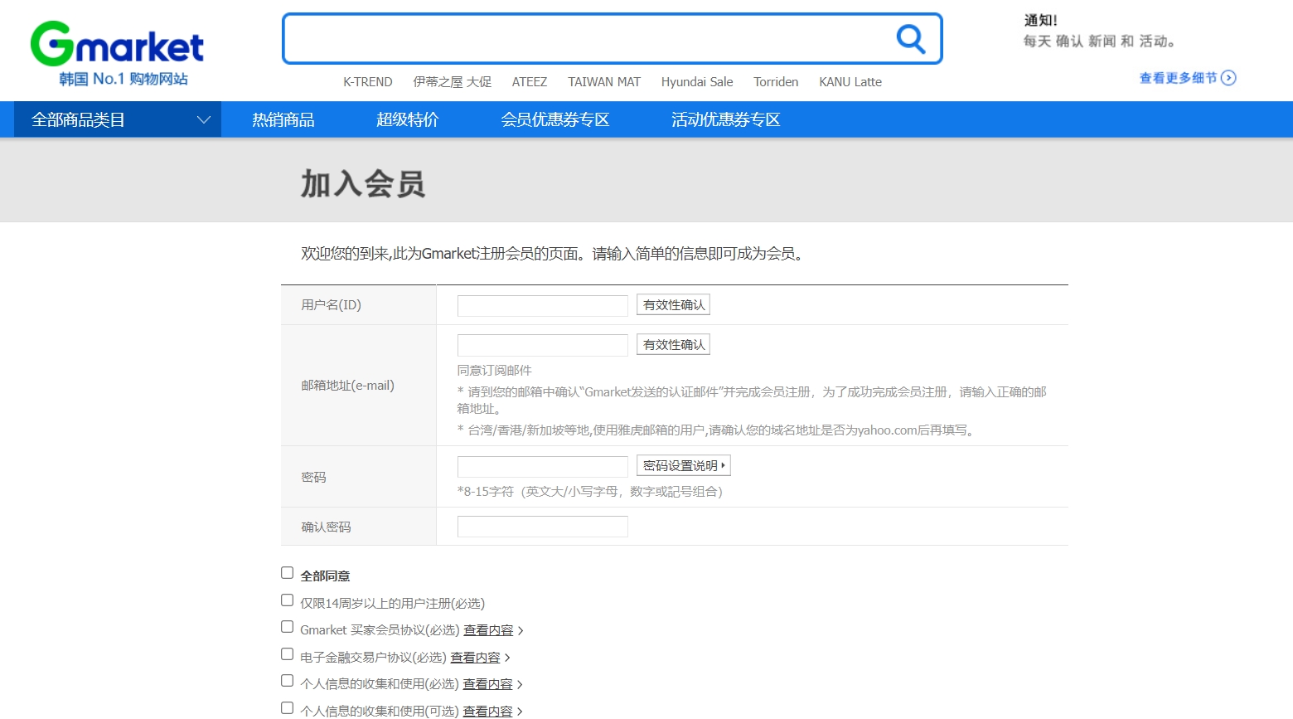Select the 热销商品 menu item
The height and width of the screenshot is (719, 1293).
click(283, 119)
